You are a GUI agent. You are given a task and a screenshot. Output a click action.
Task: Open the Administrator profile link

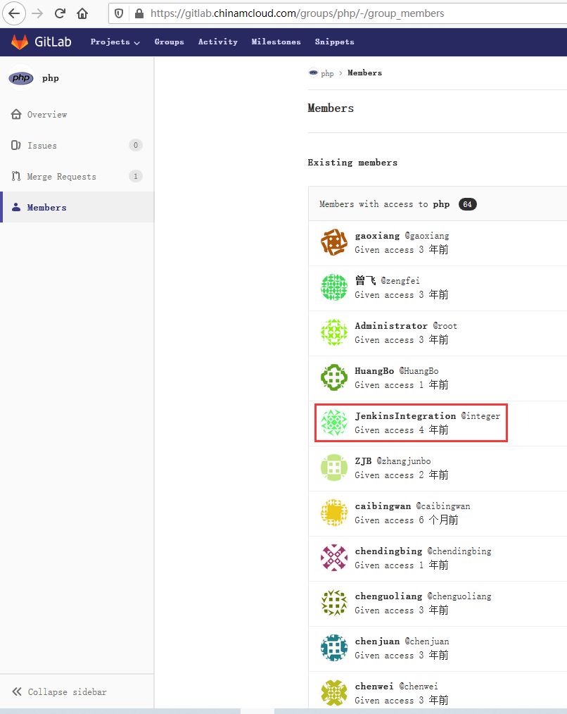(x=391, y=326)
